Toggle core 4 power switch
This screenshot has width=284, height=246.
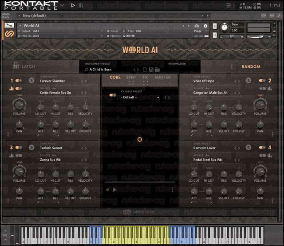(x=262, y=148)
